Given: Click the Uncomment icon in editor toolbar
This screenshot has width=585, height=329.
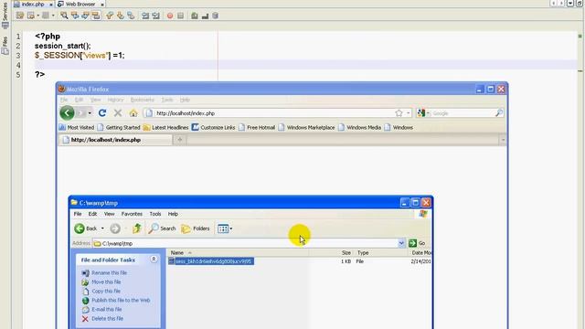Looking at the screenshot, I should click(205, 16).
